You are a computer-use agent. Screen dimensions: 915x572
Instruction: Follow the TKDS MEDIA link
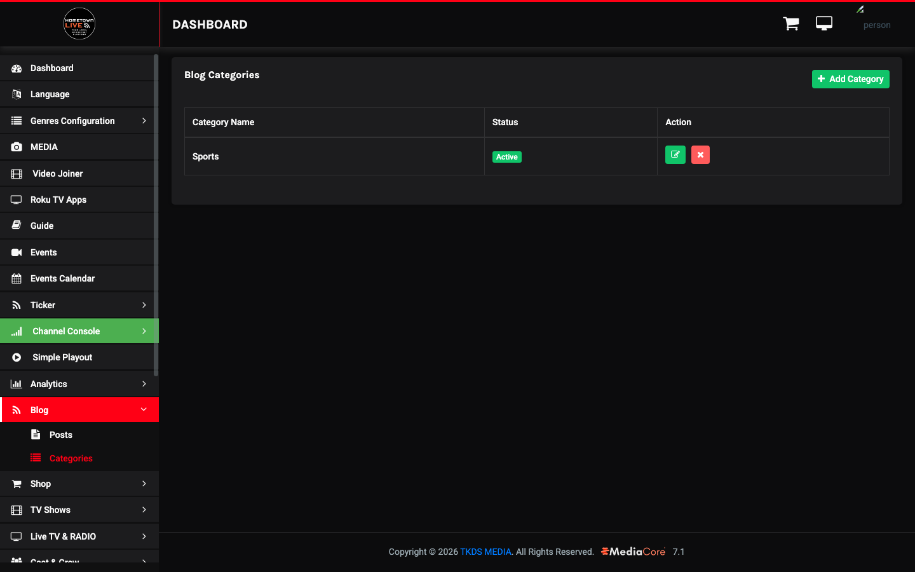[485, 552]
